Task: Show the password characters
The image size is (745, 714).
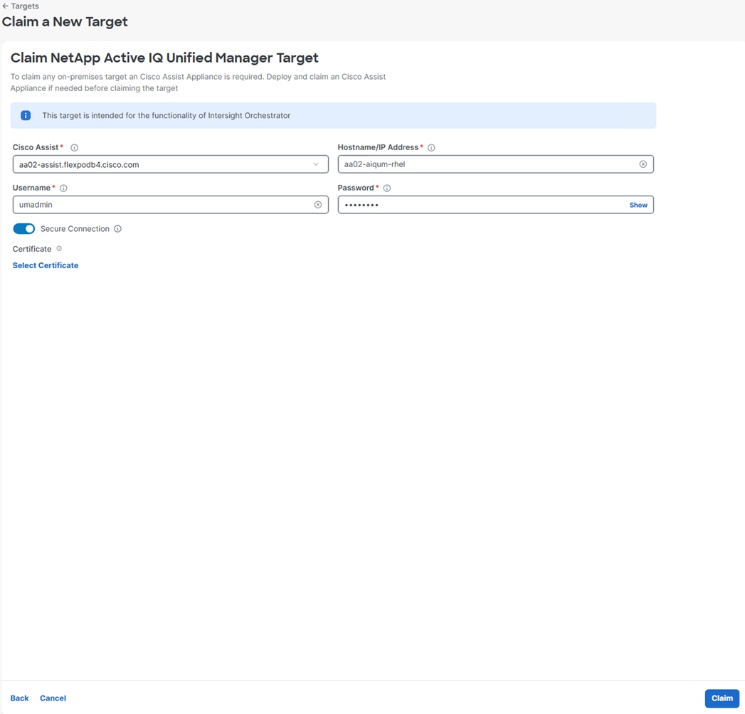Action: [638, 205]
